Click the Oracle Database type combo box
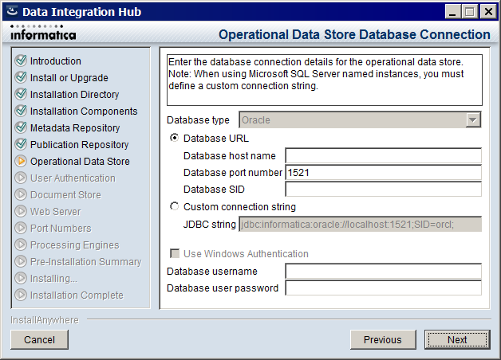The image size is (501, 360). coord(360,120)
